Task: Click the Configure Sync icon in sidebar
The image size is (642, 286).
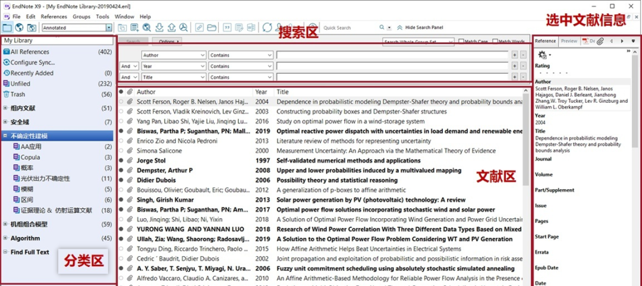Action: click(x=6, y=62)
